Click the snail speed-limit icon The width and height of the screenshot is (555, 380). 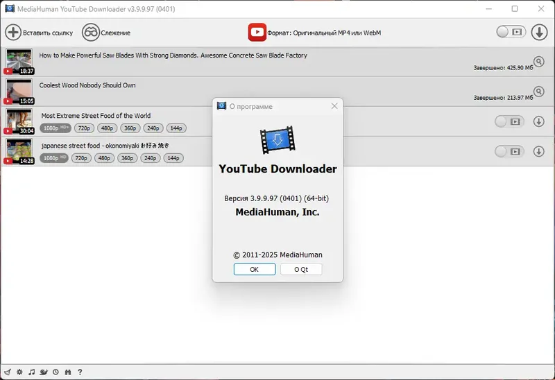coord(44,372)
